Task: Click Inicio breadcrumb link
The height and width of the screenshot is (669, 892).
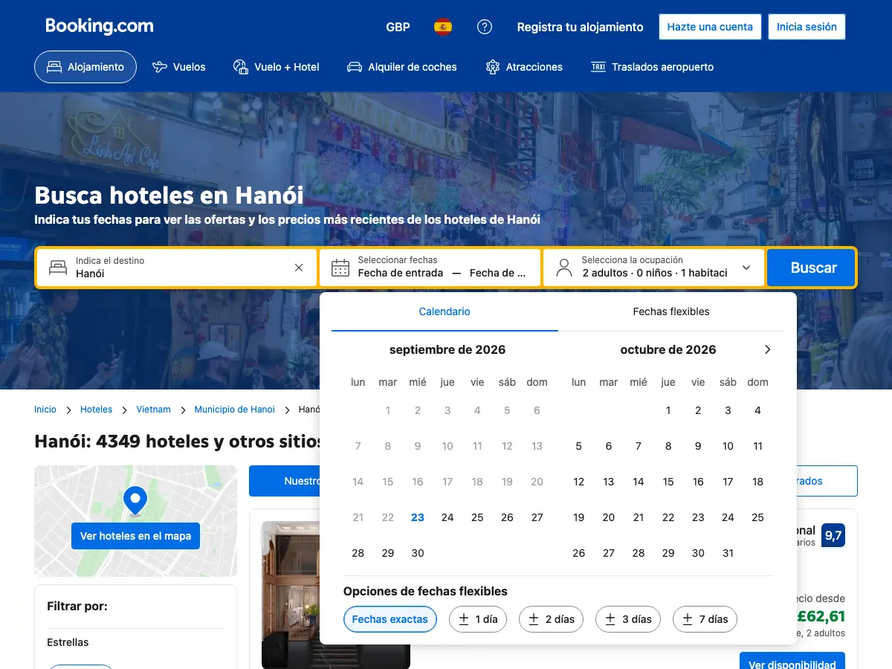Action: click(x=45, y=410)
